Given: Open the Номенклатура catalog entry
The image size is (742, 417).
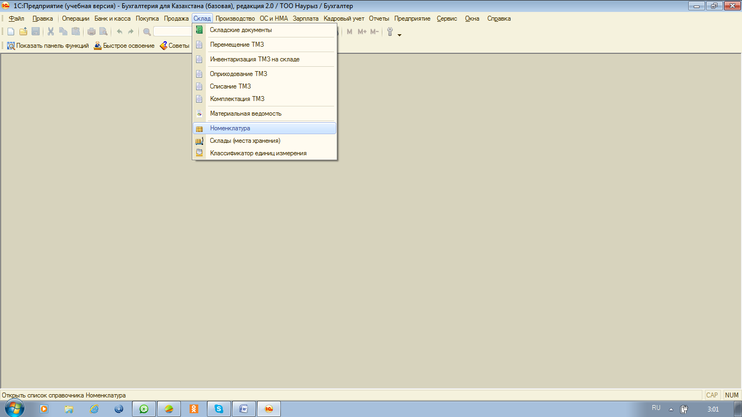Looking at the screenshot, I should pos(265,128).
